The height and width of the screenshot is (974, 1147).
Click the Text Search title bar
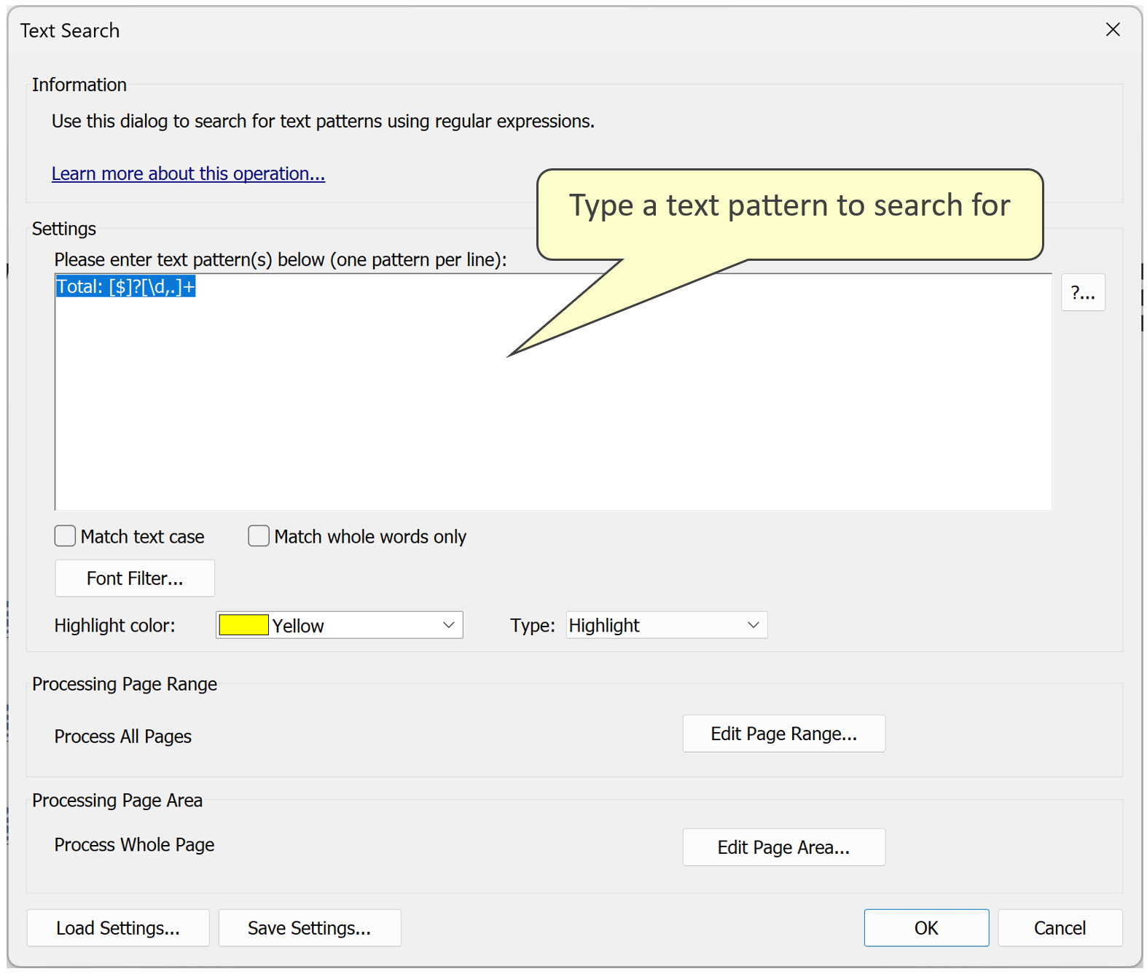tap(510, 30)
